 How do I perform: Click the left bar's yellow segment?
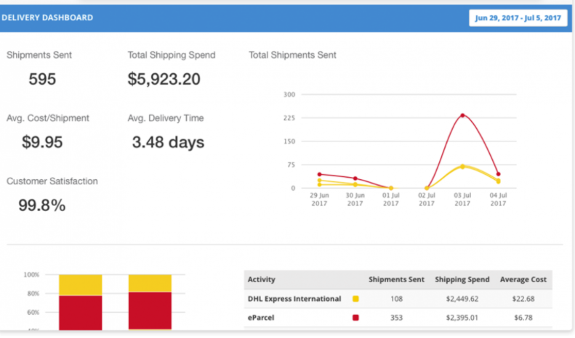tap(80, 285)
